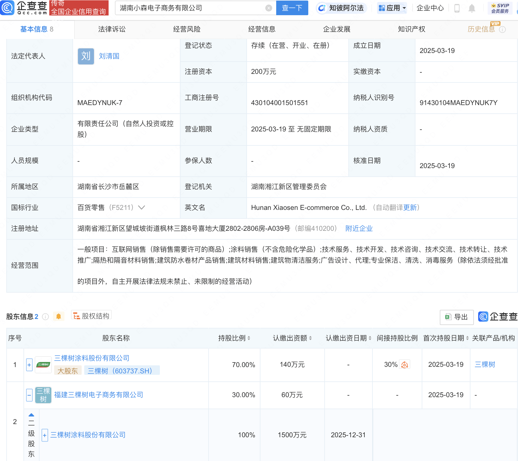
Task: Click the 三棵树涂料 company logo thumbnail
Action: tap(43, 365)
